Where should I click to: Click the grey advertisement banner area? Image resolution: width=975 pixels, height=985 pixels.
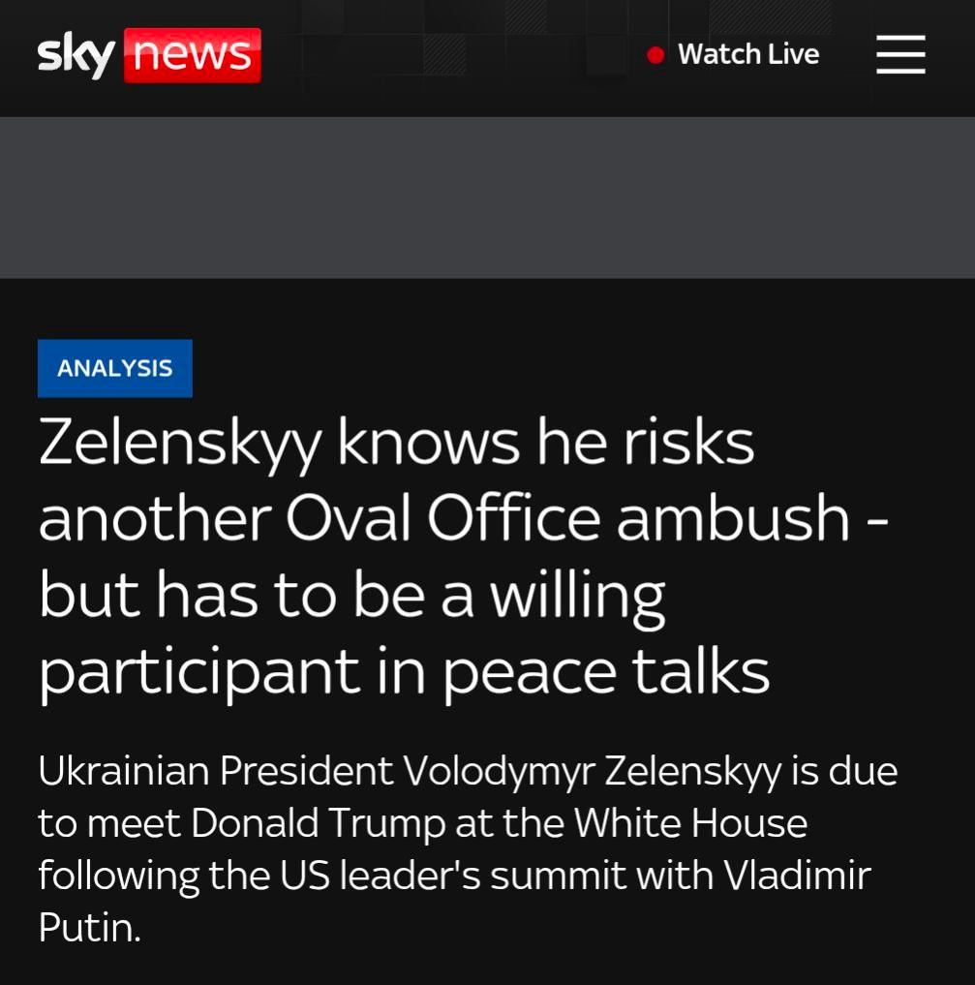pyautogui.click(x=487, y=198)
